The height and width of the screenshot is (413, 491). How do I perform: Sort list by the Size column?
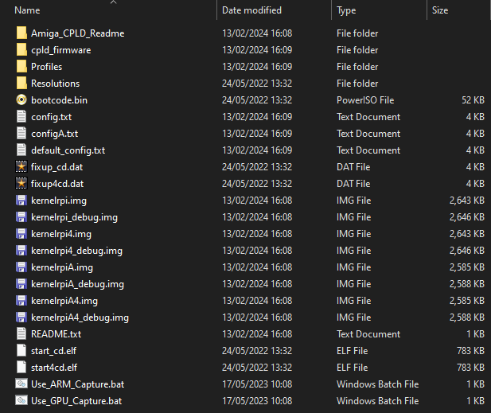coord(440,10)
